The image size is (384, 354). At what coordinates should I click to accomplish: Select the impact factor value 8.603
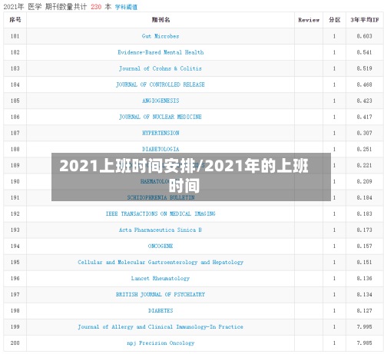click(364, 36)
